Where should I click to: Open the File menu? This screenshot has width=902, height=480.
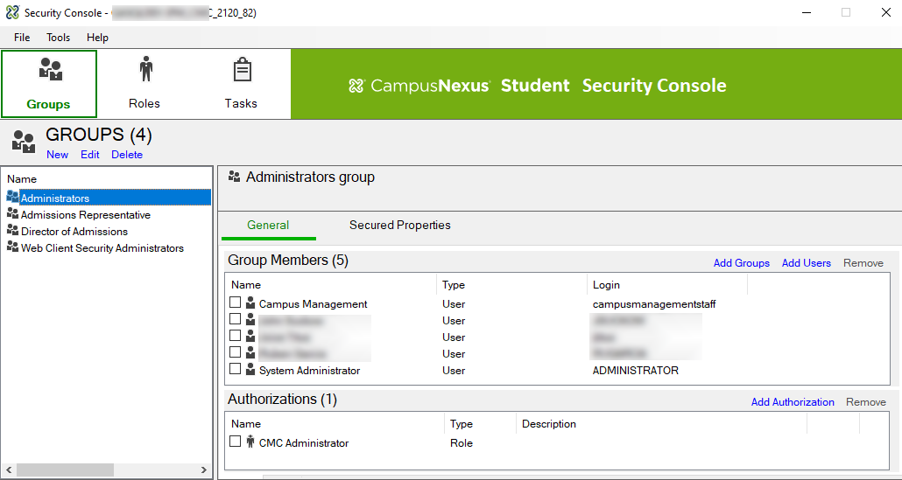tap(22, 38)
